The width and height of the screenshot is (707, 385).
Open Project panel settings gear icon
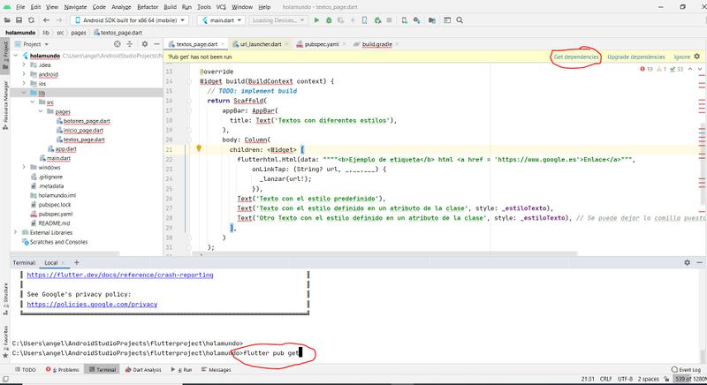point(145,44)
